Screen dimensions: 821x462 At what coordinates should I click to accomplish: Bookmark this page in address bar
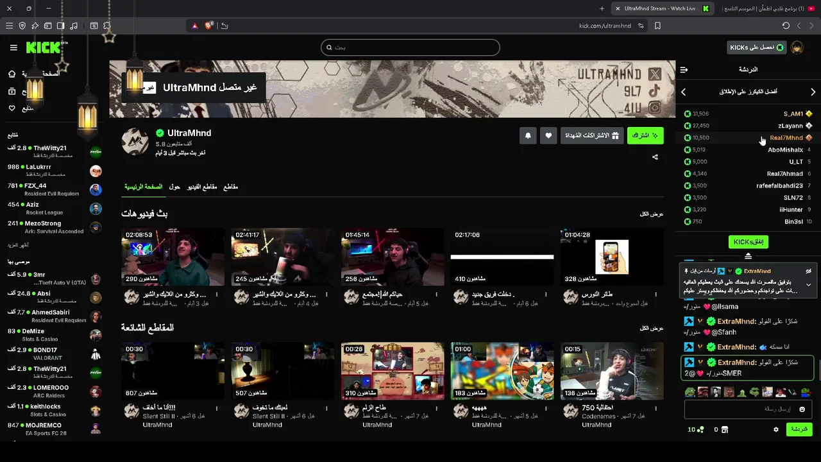[657, 26]
